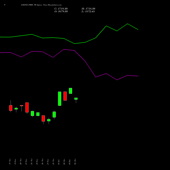Select the 03 Dec date label
170x170 pixels.
coord(70,161)
